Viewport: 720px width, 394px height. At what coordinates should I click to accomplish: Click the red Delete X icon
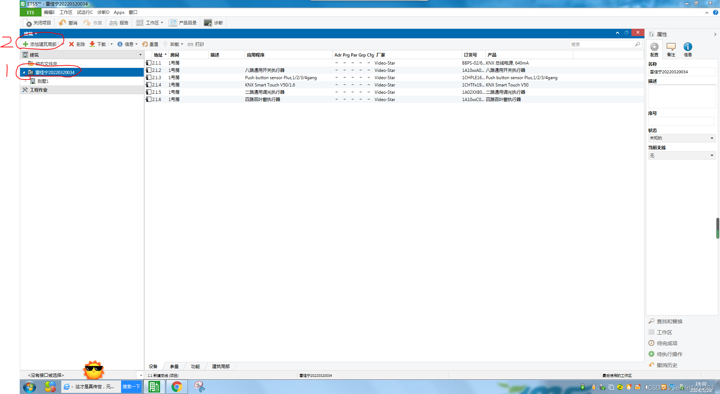(x=71, y=44)
